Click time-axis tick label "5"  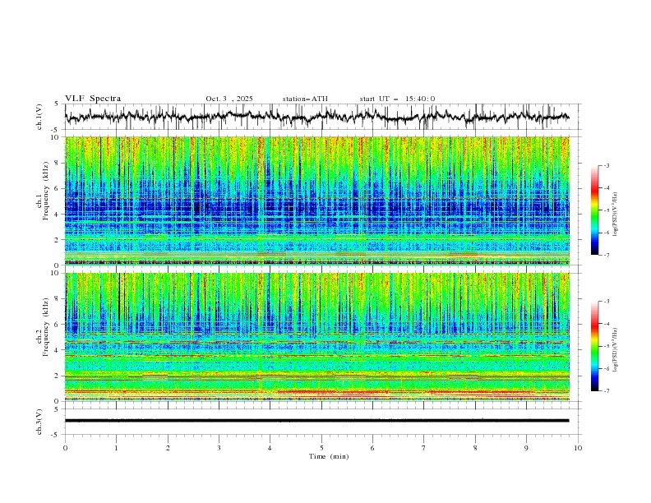click(321, 448)
